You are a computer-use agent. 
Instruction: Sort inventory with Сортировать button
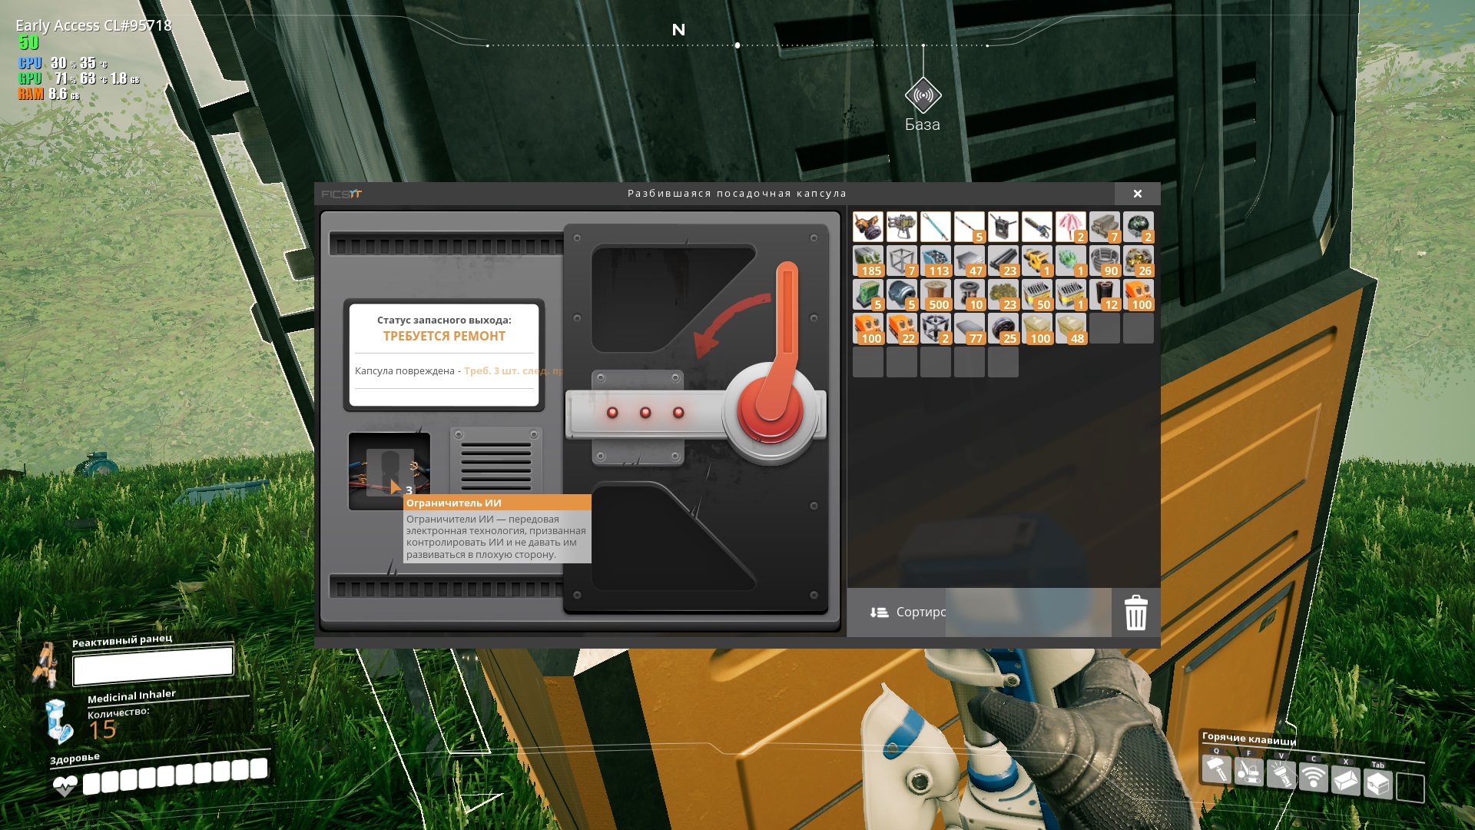coord(908,613)
